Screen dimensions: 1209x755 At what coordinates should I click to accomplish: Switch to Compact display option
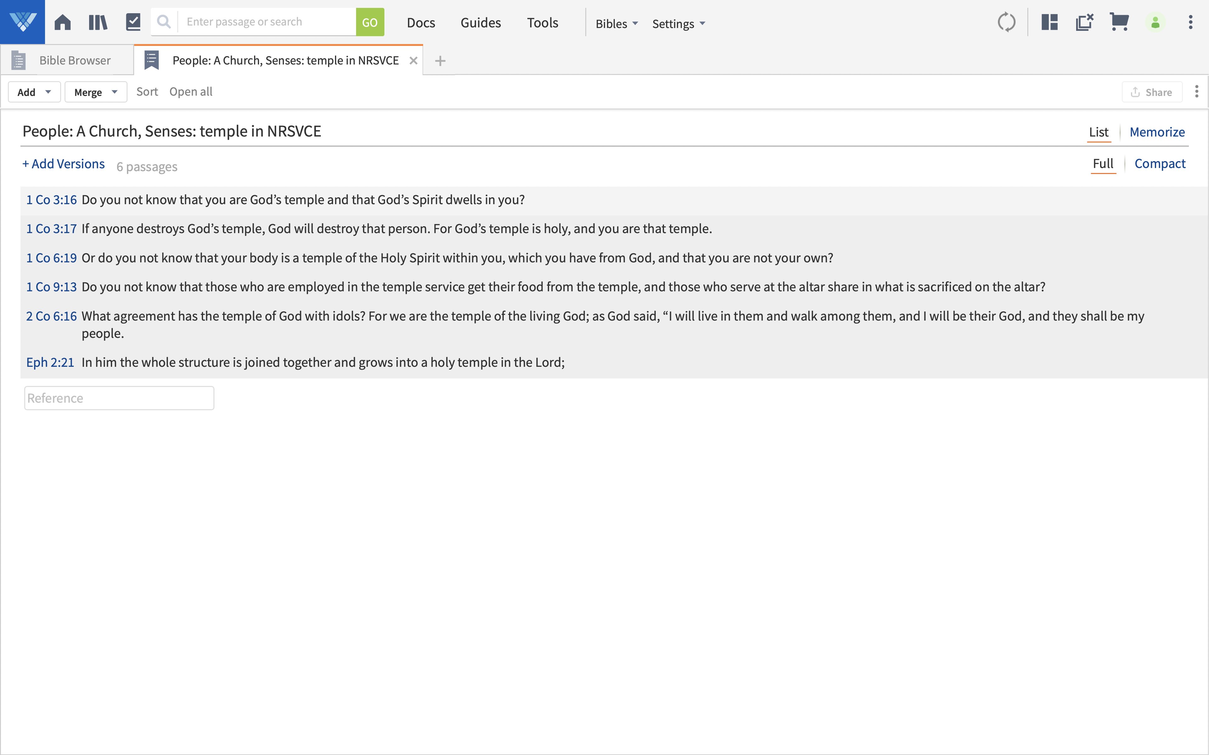[x=1160, y=164]
